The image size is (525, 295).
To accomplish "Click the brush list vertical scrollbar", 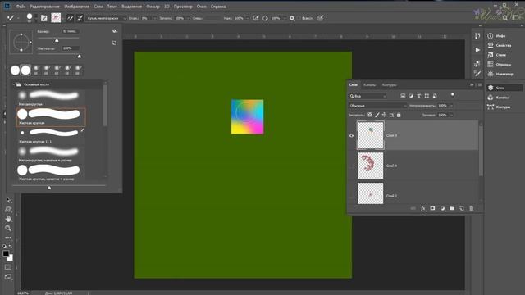I will click(x=105, y=106).
